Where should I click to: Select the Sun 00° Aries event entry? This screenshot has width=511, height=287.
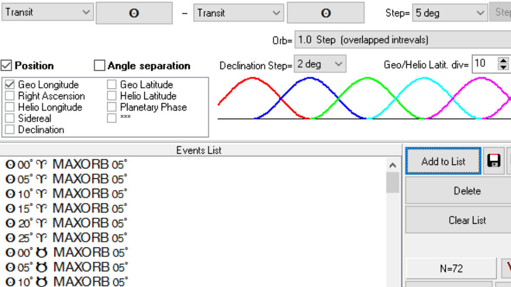point(66,164)
